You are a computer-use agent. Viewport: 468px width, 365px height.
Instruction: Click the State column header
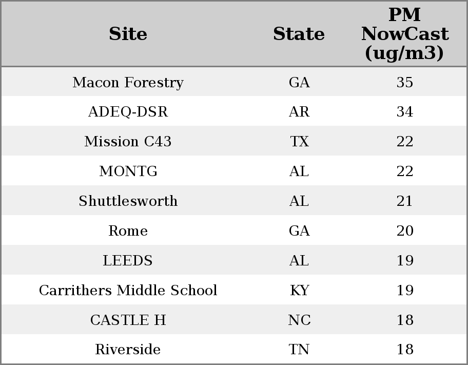pos(299,34)
